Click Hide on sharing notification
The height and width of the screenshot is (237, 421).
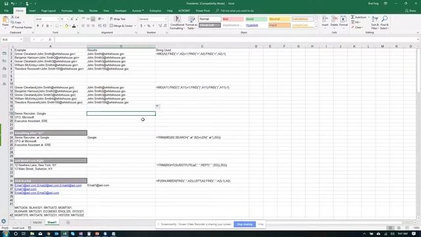click(260, 224)
